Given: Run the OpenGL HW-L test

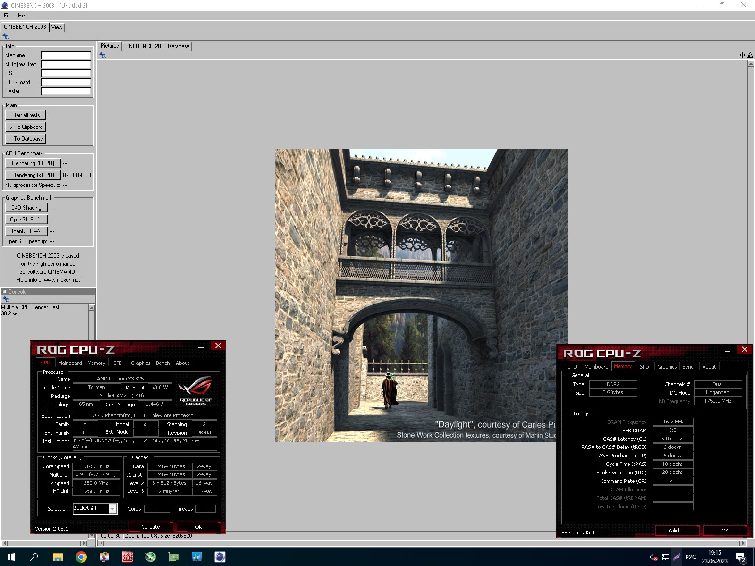Looking at the screenshot, I should [x=26, y=231].
